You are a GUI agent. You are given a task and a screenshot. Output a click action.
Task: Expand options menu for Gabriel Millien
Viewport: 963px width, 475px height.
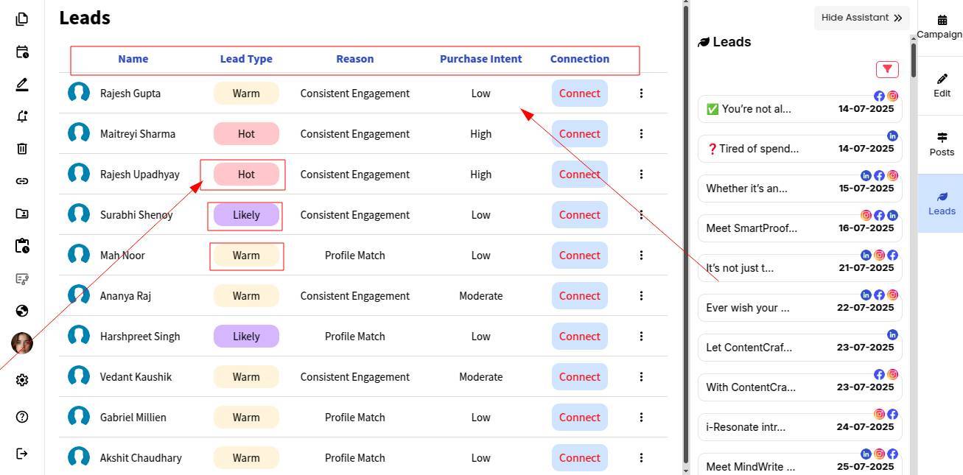tap(641, 418)
